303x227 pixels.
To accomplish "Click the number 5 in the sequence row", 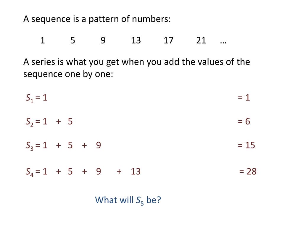I will (73, 40).
